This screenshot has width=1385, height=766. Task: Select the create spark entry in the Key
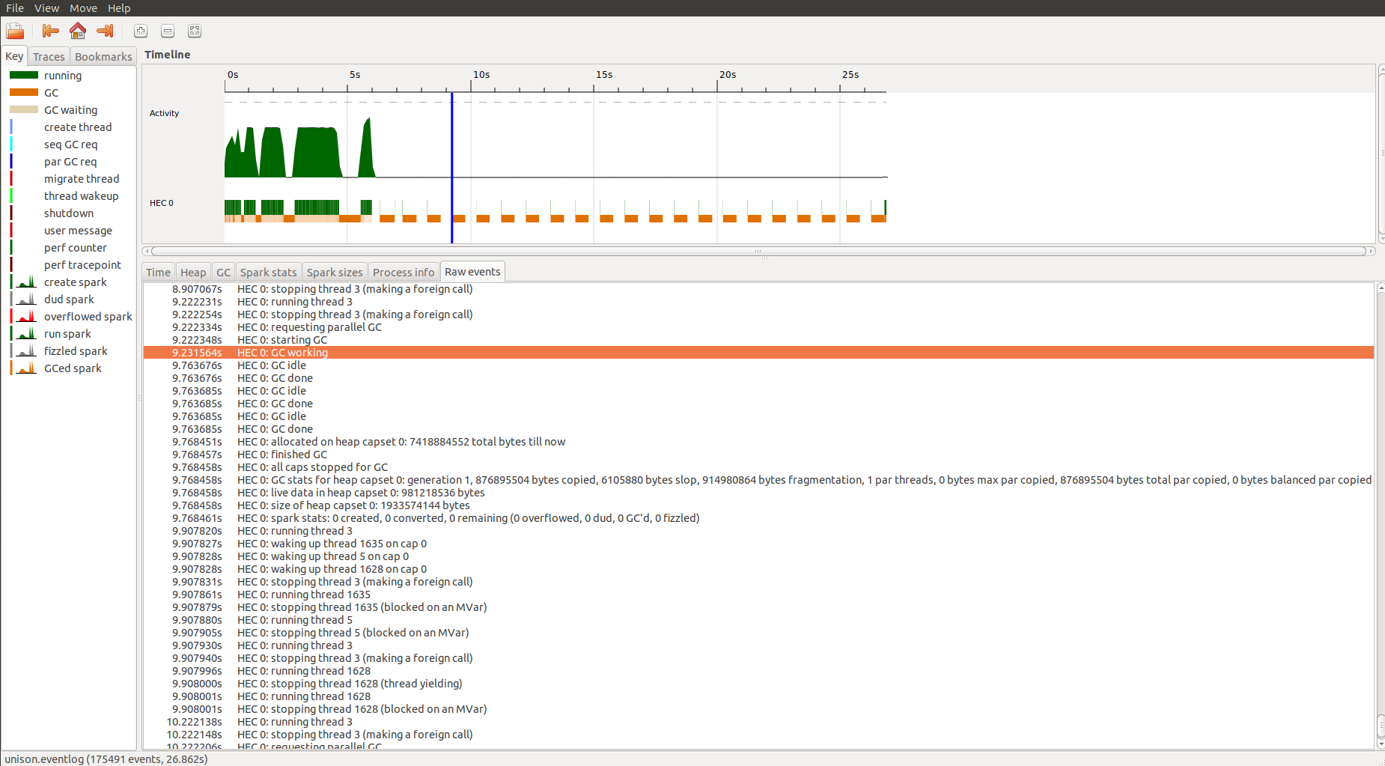[75, 282]
